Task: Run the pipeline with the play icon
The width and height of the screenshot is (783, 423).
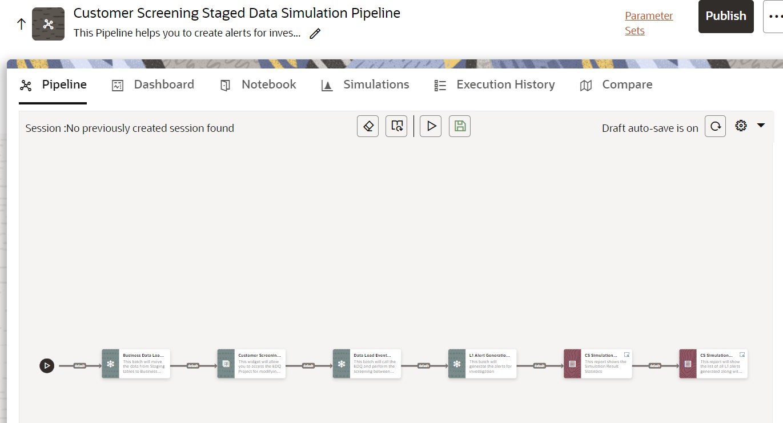Action: [x=431, y=126]
